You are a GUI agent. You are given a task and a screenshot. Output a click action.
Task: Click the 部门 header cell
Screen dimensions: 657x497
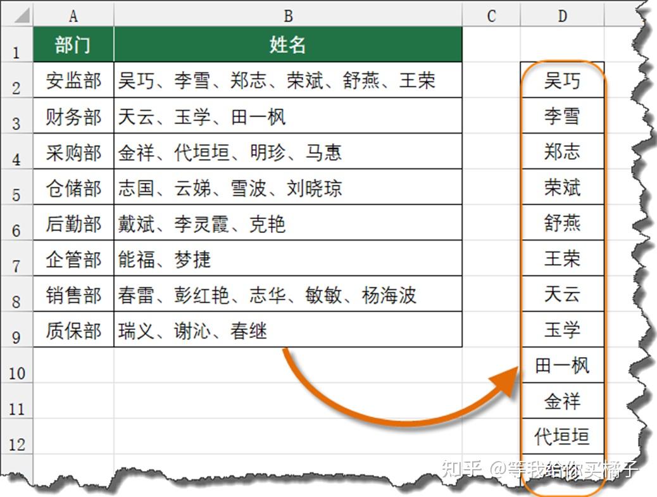coord(73,44)
